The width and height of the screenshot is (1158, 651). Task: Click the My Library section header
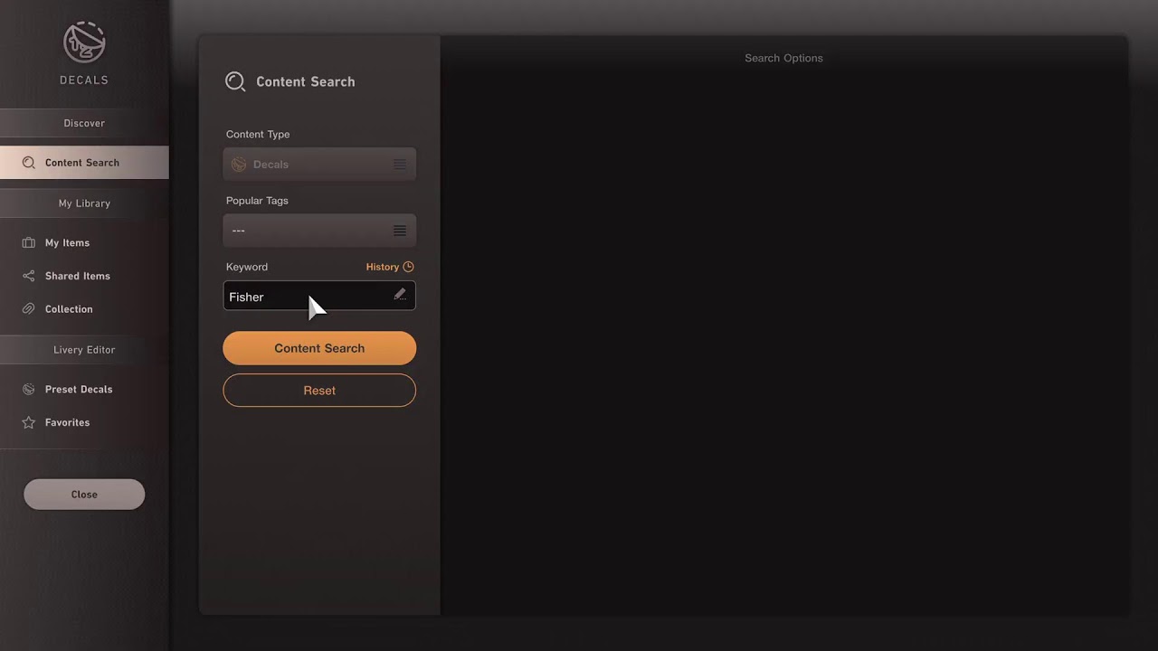coord(84,203)
